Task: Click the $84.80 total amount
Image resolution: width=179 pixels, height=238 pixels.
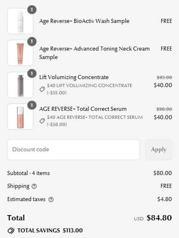Action: click(159, 218)
